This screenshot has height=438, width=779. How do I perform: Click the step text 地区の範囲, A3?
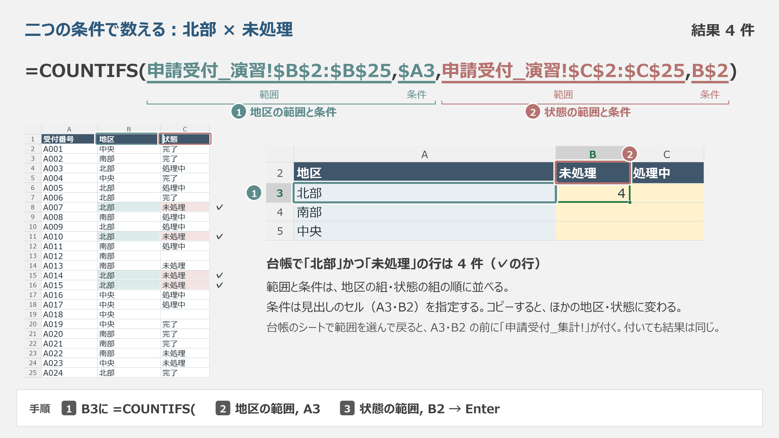tap(278, 409)
